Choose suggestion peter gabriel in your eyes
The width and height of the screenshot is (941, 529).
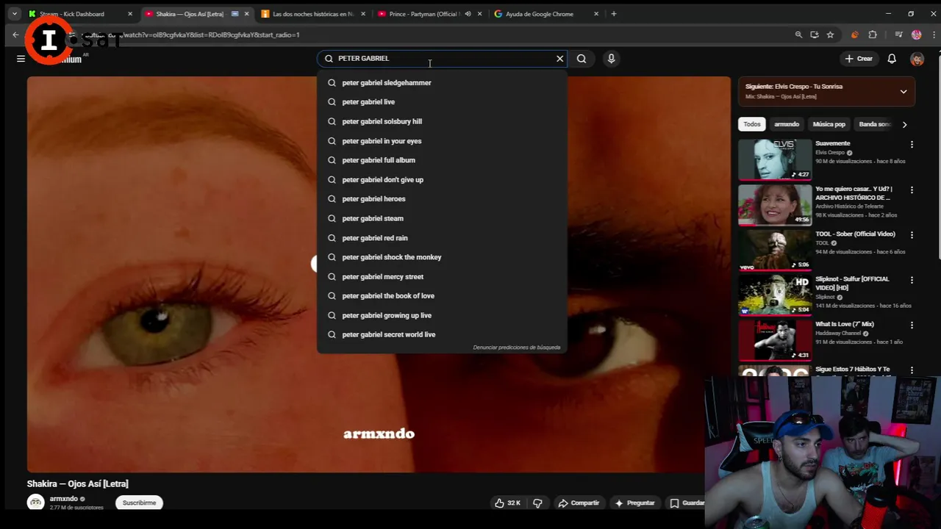[x=442, y=140]
